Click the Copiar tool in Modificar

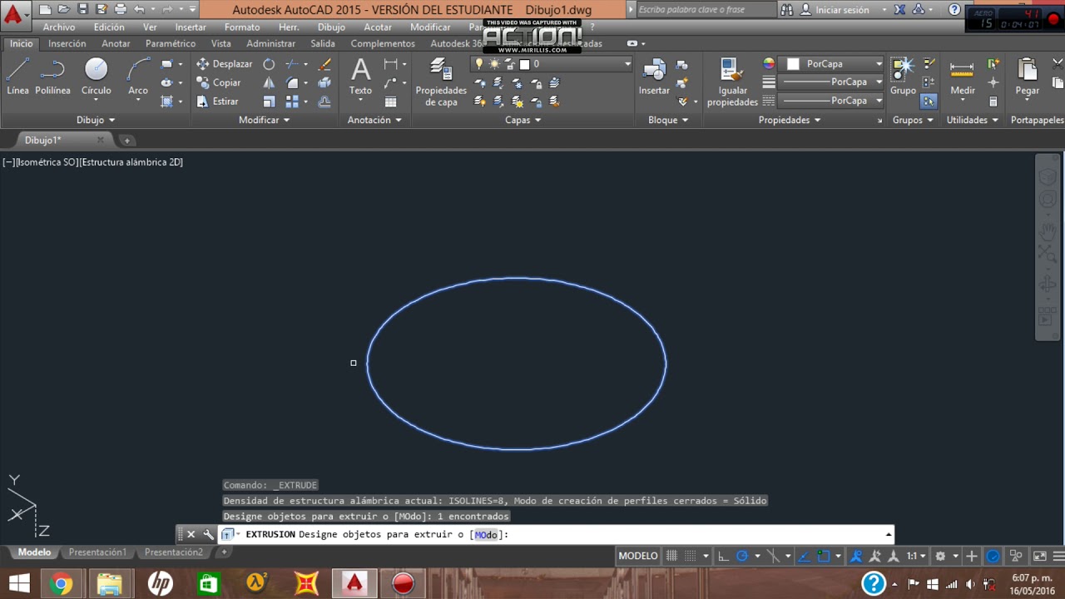click(219, 82)
